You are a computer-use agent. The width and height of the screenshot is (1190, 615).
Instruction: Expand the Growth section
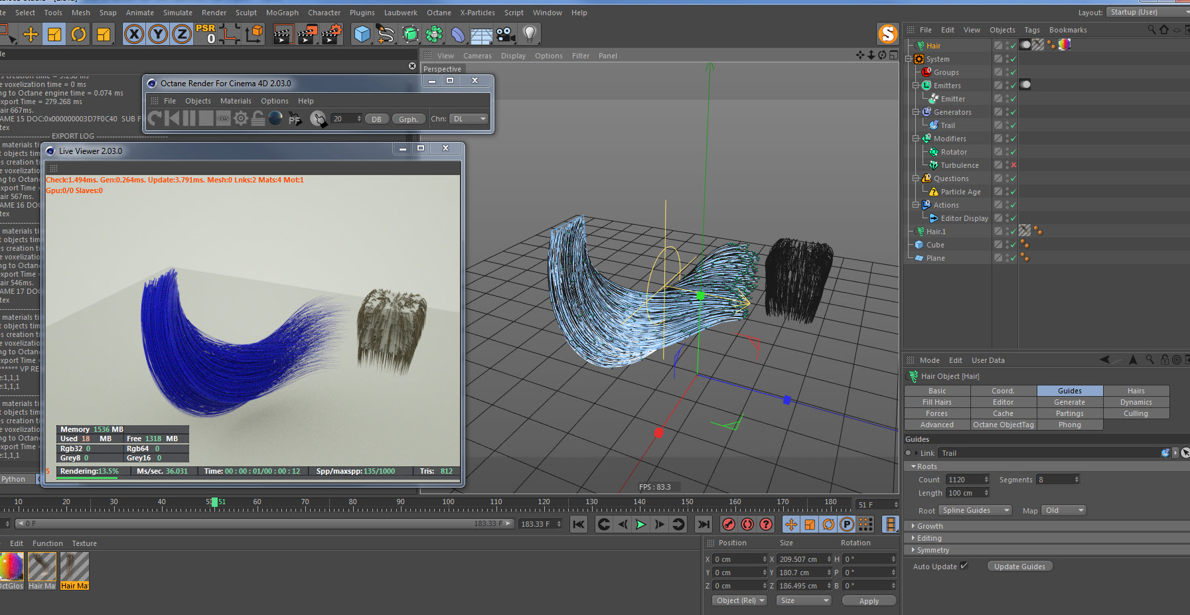[x=929, y=526]
